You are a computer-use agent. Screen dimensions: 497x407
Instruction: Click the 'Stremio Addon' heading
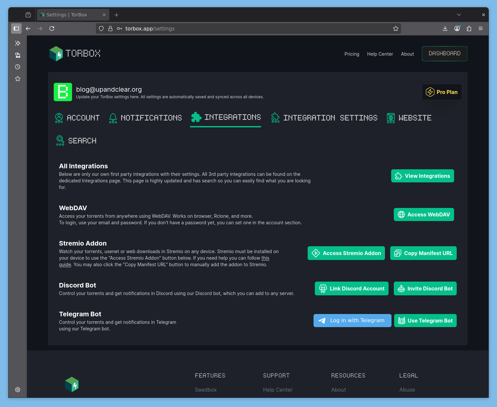pos(83,243)
